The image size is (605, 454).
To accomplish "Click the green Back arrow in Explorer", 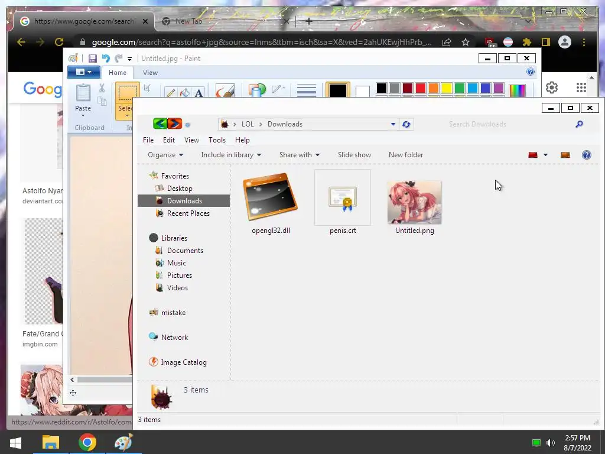I will (x=160, y=124).
